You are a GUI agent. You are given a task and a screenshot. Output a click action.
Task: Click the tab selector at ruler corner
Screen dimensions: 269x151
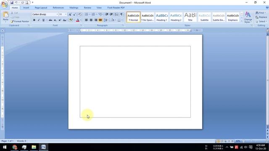tap(3, 31)
